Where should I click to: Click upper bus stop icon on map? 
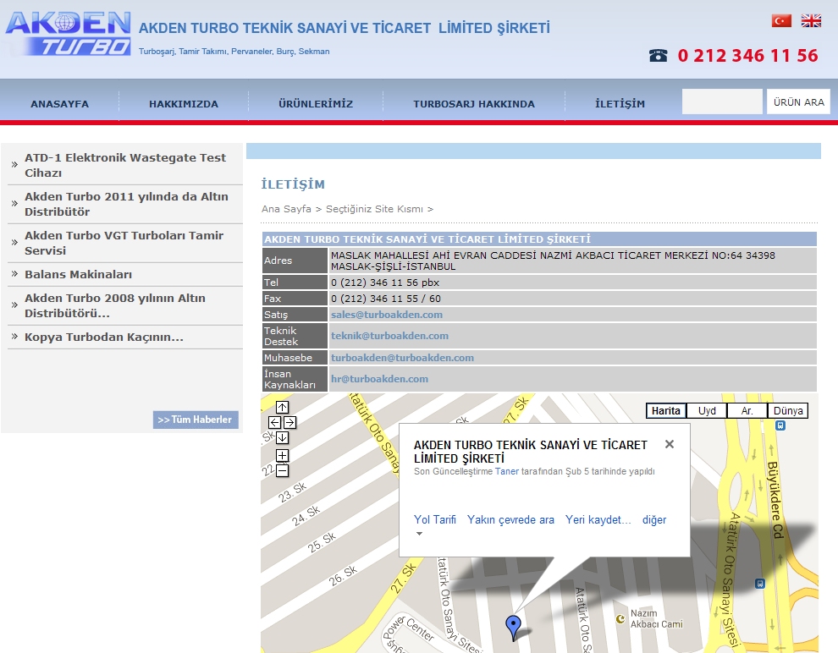tap(780, 425)
